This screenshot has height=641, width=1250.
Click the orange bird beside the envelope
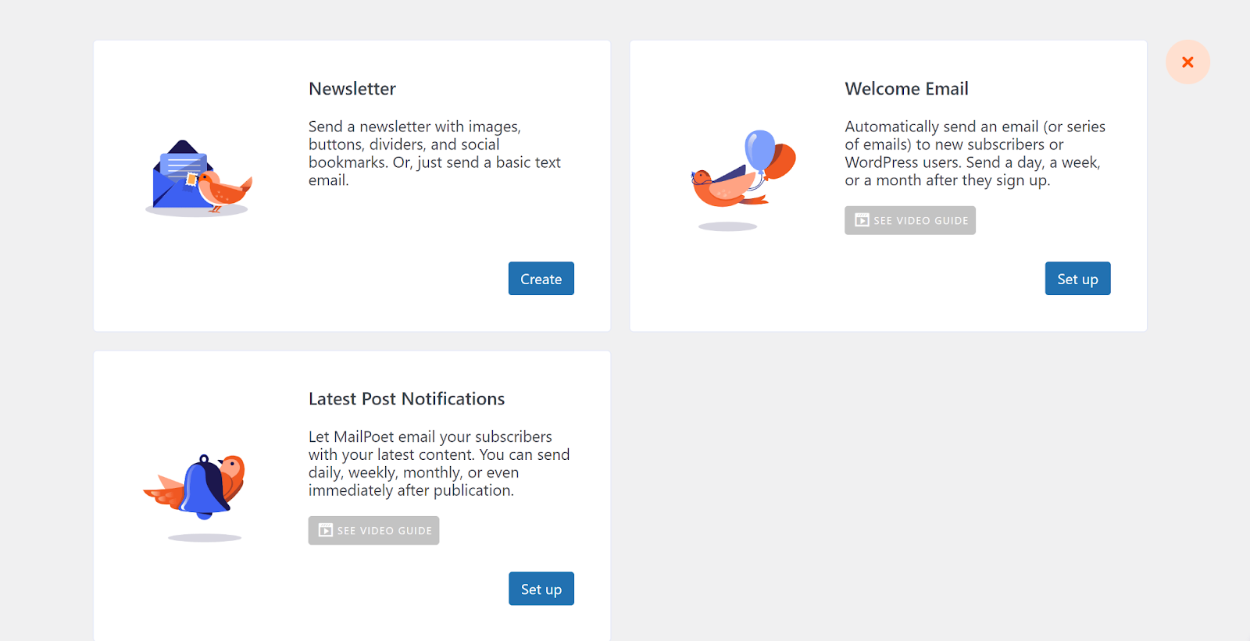(223, 189)
